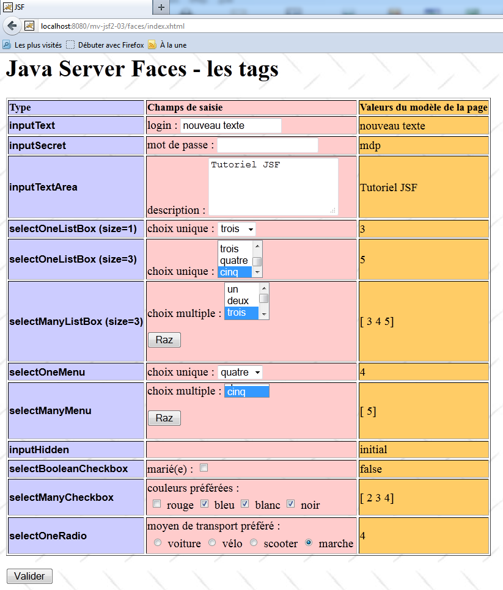Select the vélo radio button
Screen dimensions: 503x590
coord(212,542)
